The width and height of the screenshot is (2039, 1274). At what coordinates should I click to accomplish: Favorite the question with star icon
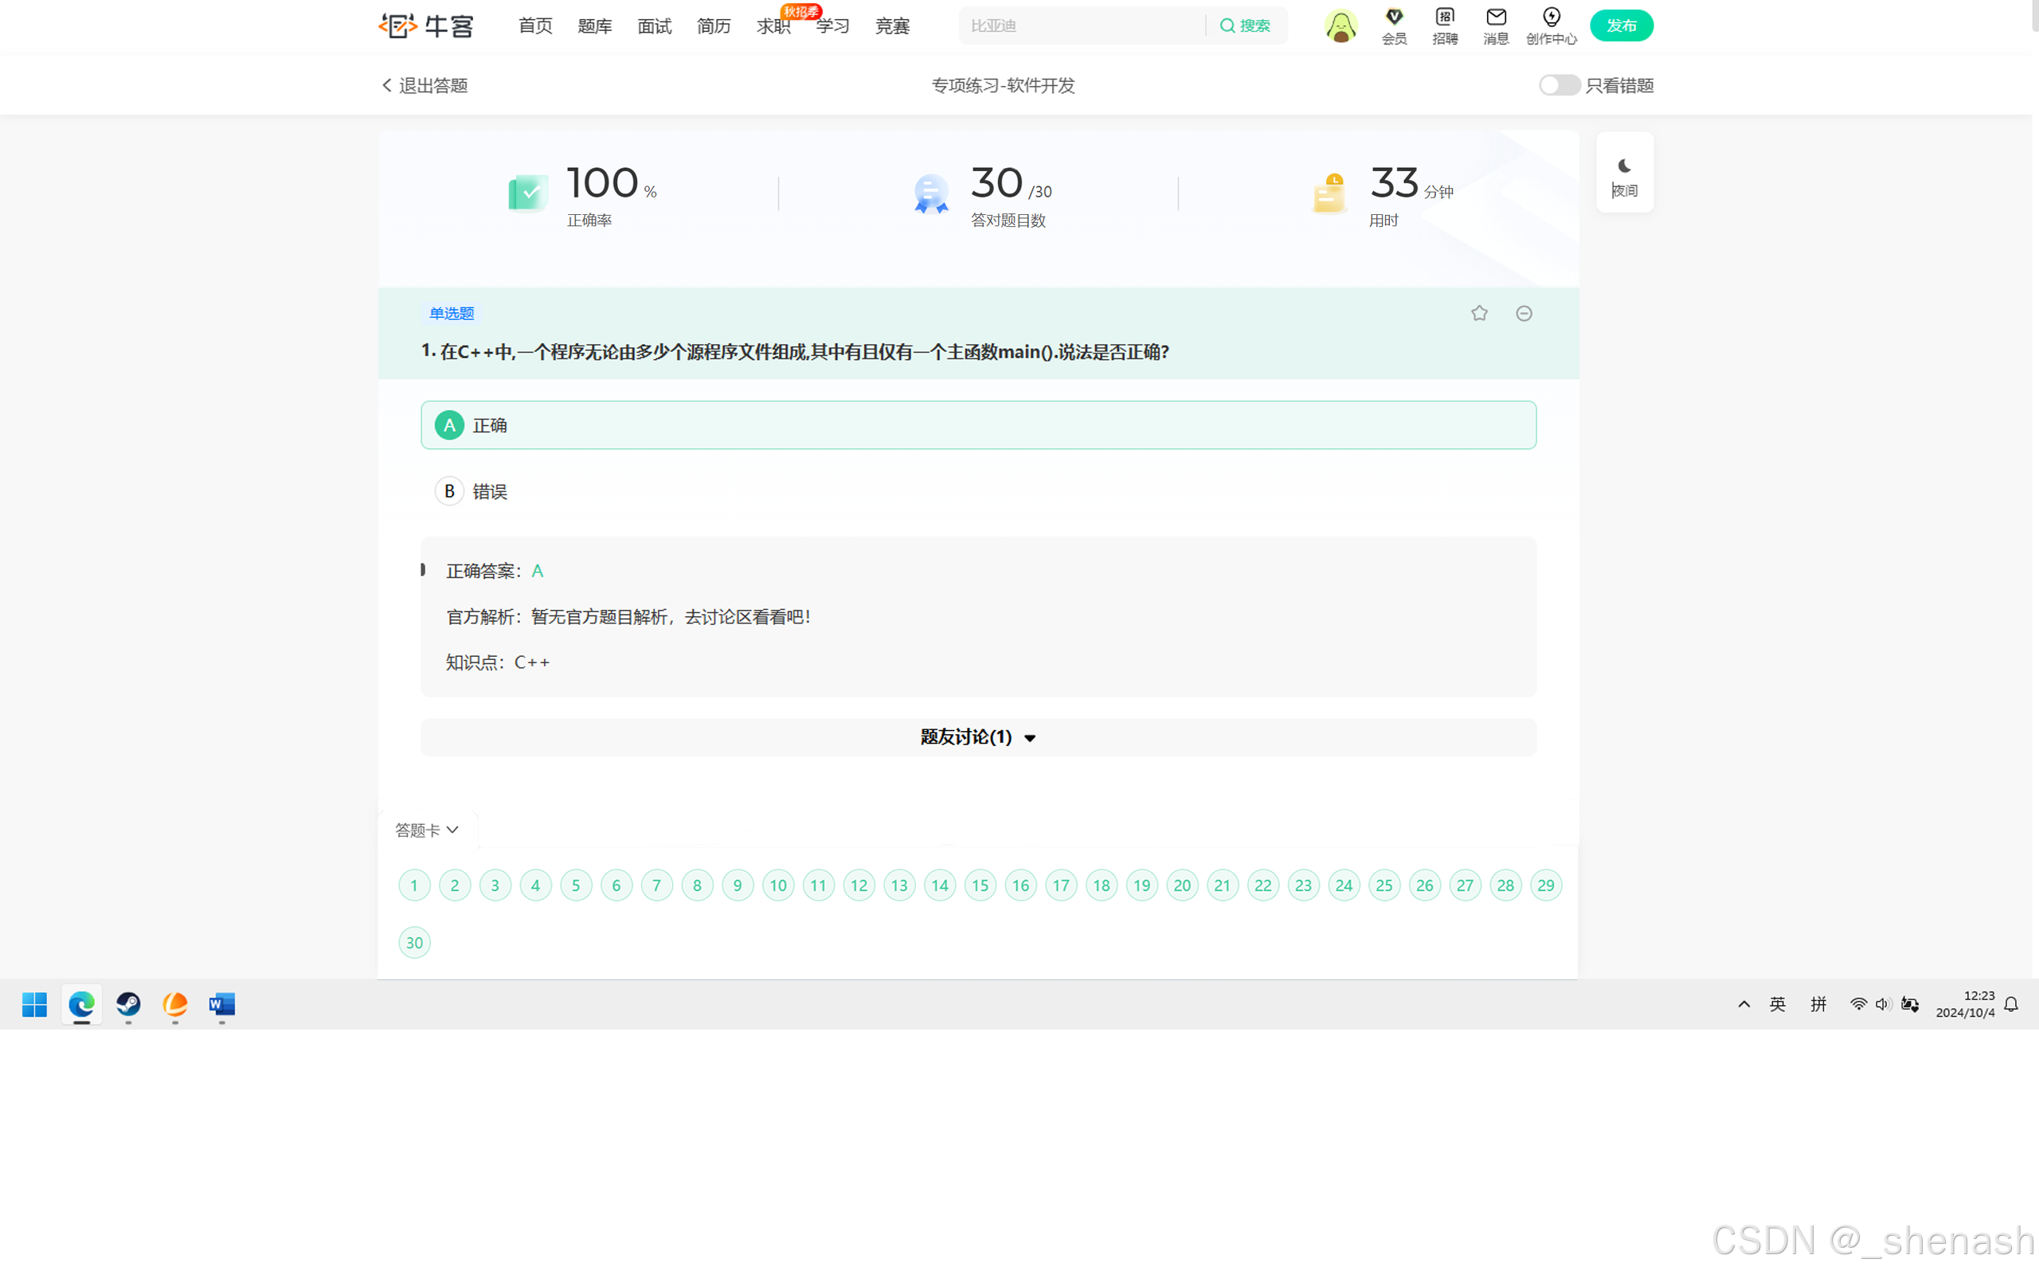tap(1480, 314)
